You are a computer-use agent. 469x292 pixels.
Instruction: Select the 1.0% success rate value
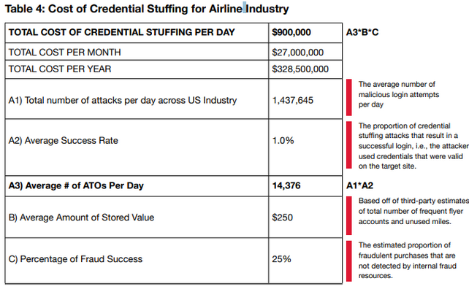(x=283, y=140)
